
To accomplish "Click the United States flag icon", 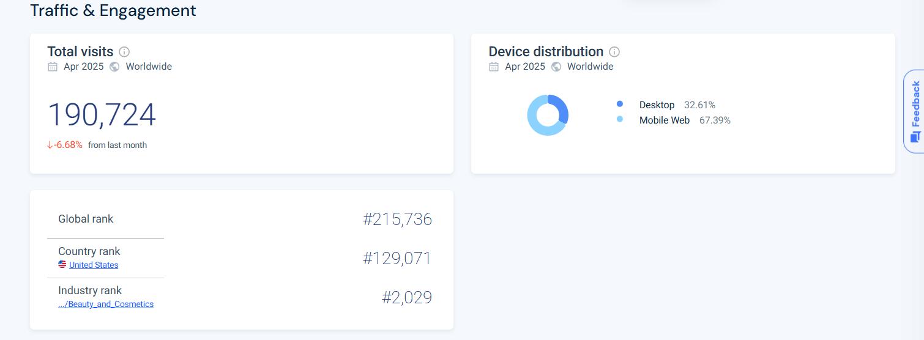I will (62, 264).
